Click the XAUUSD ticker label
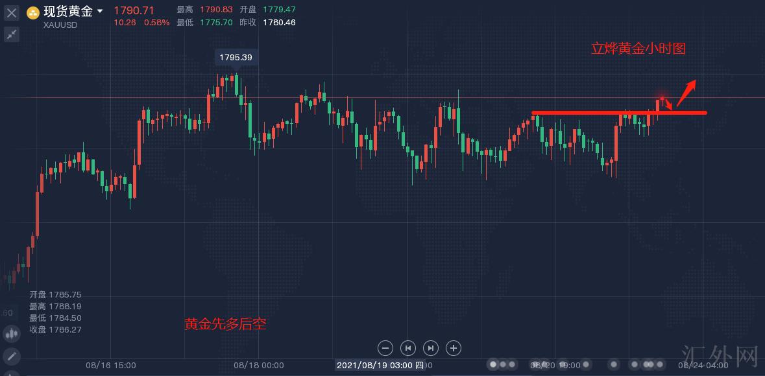Viewport: 765px width, 376px height. pyautogui.click(x=60, y=25)
